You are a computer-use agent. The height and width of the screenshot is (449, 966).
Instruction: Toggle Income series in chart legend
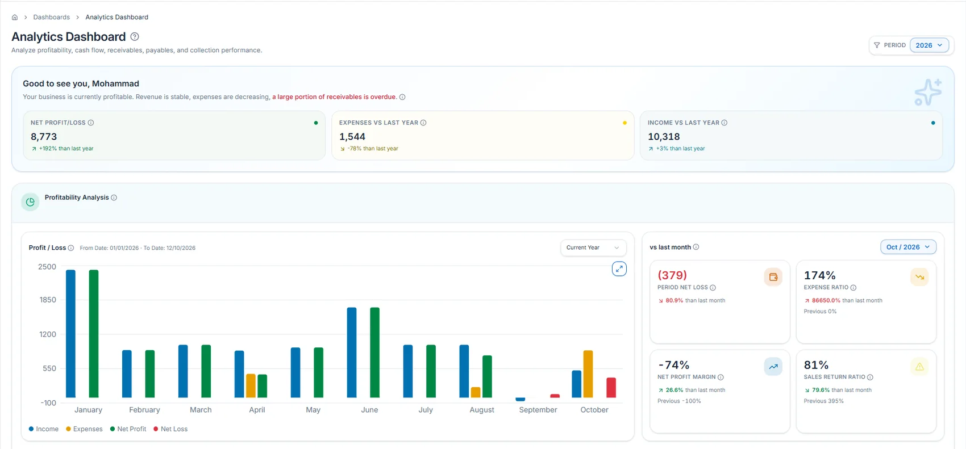pos(44,429)
